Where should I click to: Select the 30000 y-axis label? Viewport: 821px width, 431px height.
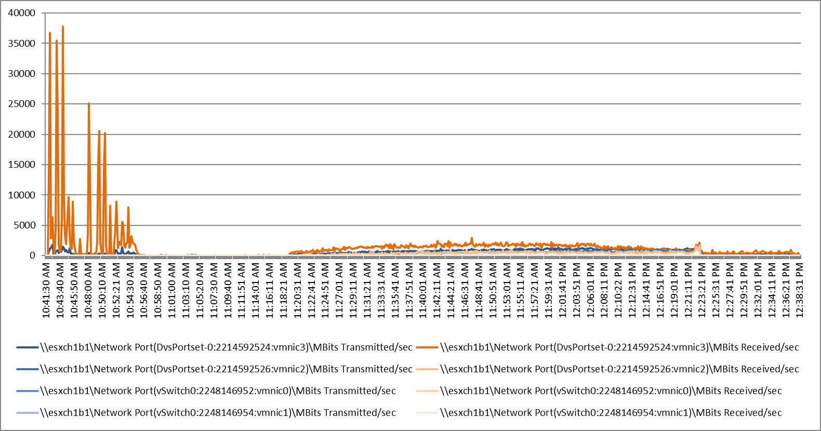point(22,74)
